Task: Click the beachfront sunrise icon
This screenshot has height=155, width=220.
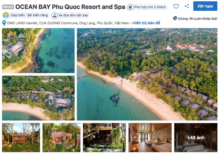Action: (x=6, y=15)
